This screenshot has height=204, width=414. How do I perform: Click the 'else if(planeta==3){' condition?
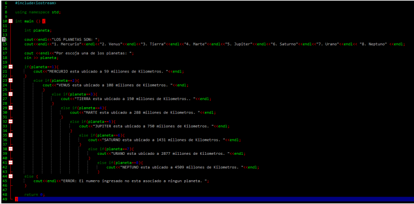[75, 94]
